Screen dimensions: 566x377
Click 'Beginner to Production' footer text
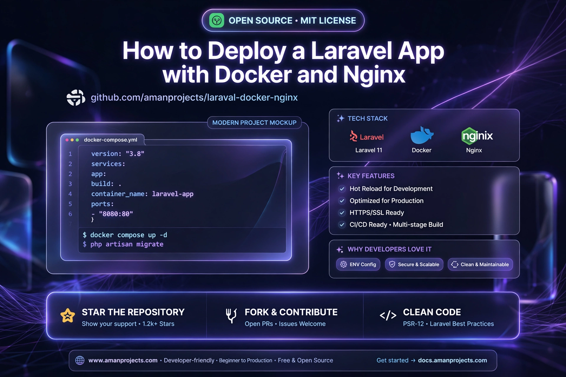pyautogui.click(x=246, y=361)
